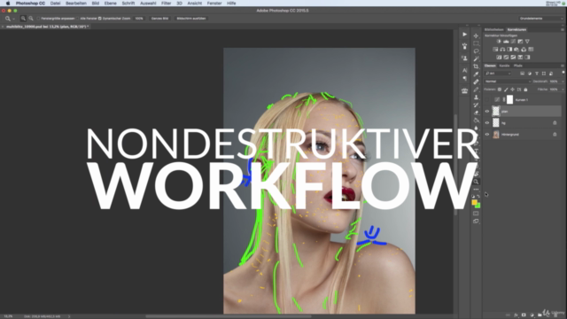This screenshot has width=567, height=319.
Task: Filter layers by type layers
Action: [x=537, y=74]
